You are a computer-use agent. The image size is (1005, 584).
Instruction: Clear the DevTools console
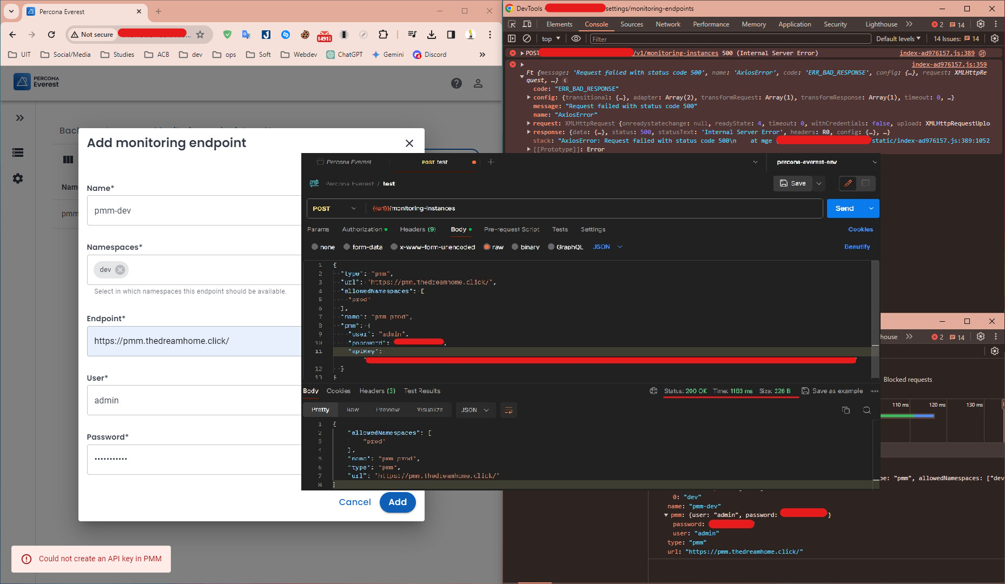click(526, 38)
